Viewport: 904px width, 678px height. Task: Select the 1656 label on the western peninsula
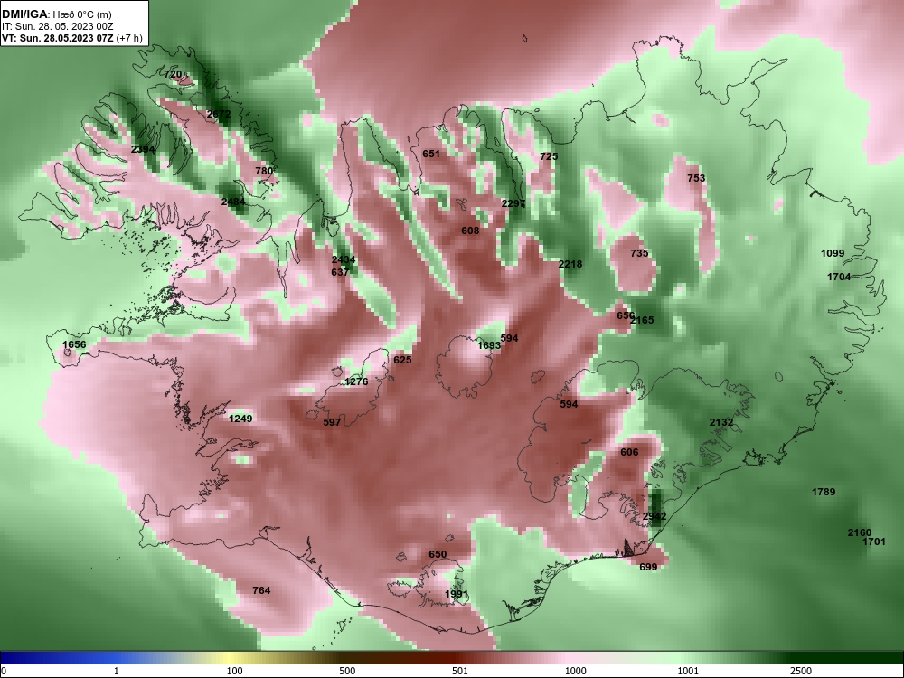pos(74,344)
